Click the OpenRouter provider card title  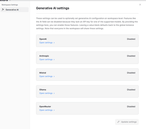[45, 107]
